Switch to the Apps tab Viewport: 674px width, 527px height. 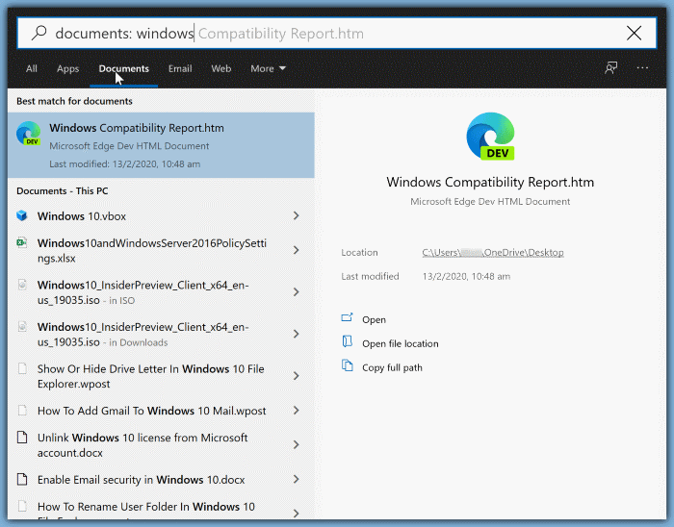click(x=68, y=68)
